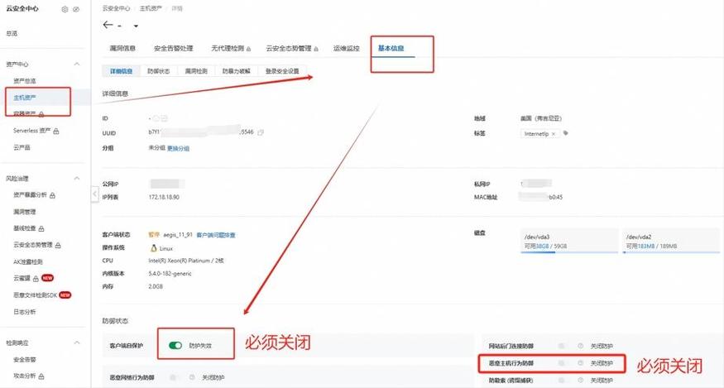Click the IP value 172.18.18.90
Screen dimensions: 724x388
pyautogui.click(x=164, y=197)
